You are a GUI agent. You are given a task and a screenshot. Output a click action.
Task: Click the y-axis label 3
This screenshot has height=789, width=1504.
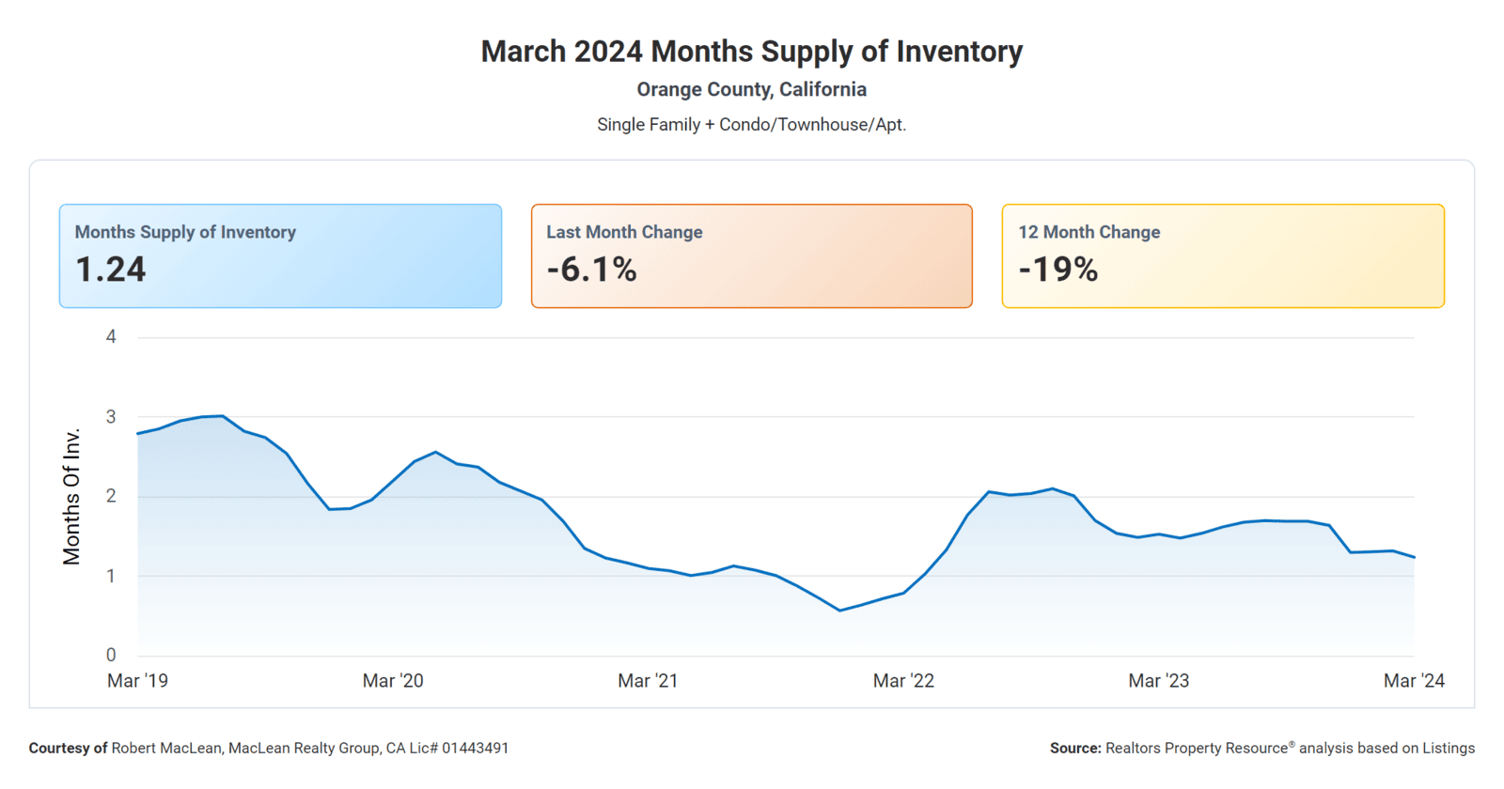click(111, 416)
